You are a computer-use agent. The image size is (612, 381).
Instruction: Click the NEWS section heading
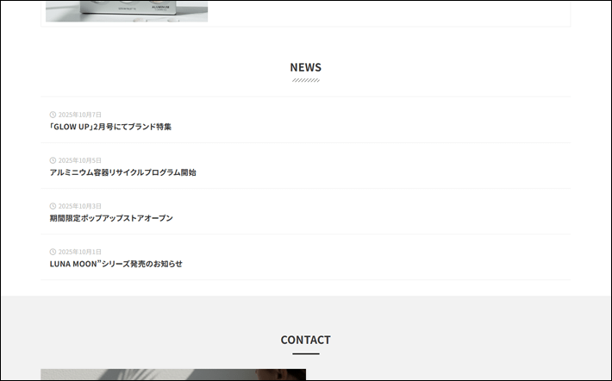(x=305, y=67)
